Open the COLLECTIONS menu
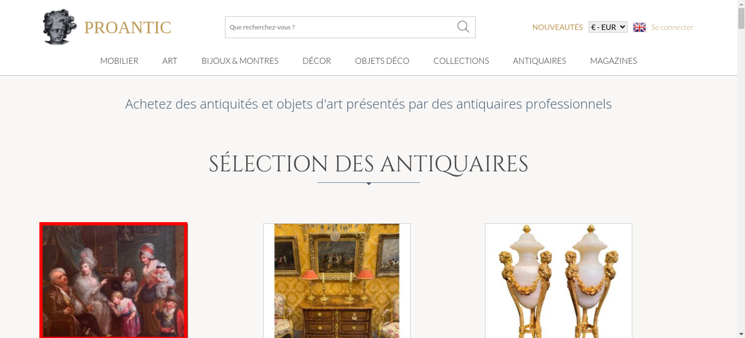Screen dimensions: 745x338 click(x=461, y=61)
